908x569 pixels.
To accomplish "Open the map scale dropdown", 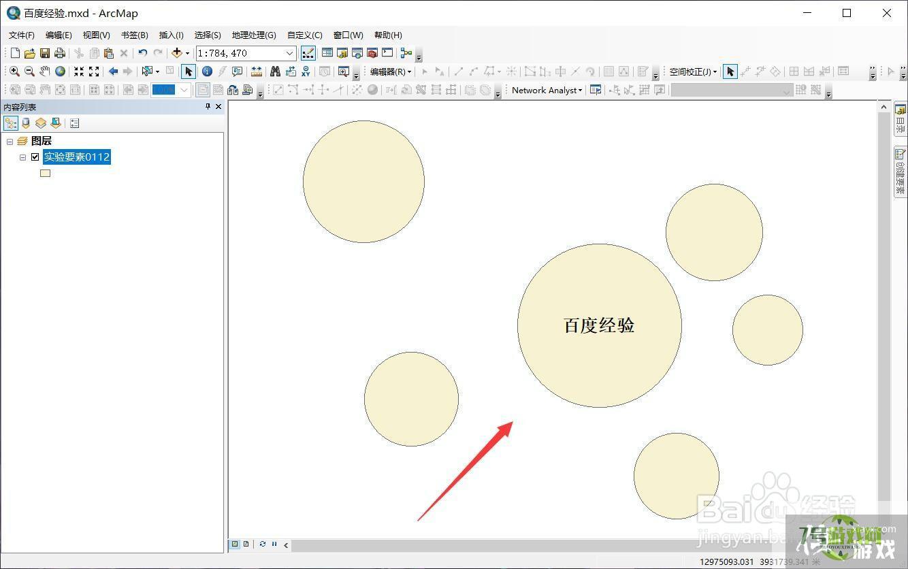I will [289, 53].
